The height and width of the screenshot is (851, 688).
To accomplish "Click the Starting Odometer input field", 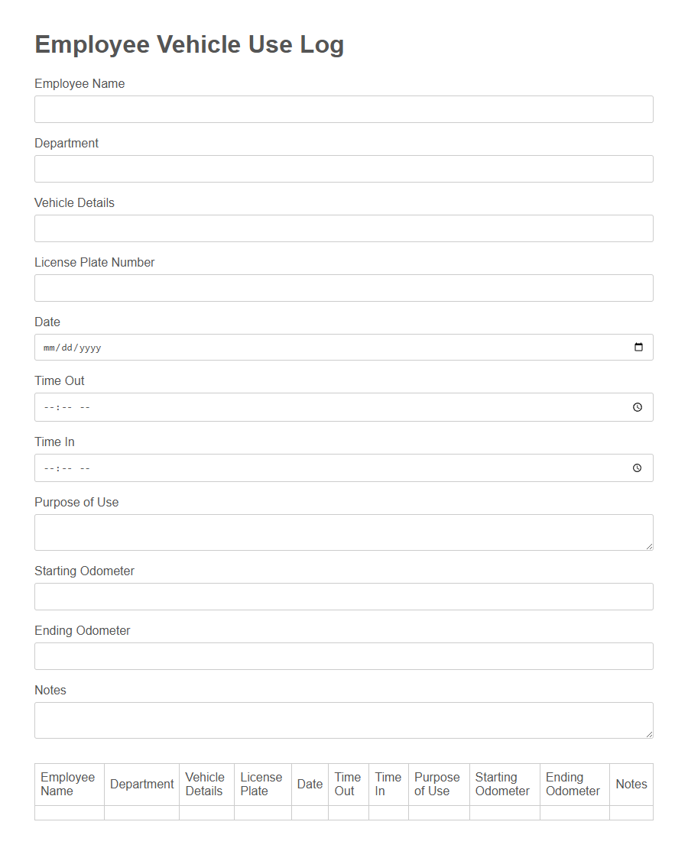I will click(344, 597).
